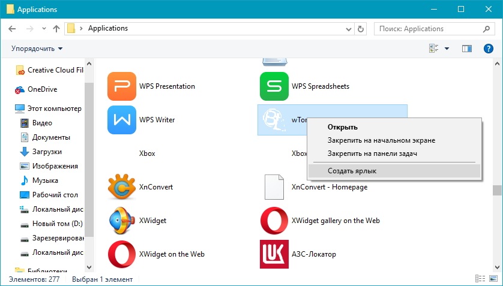Click the blue help question mark icon
This screenshot has height=286, width=503.
[x=488, y=49]
